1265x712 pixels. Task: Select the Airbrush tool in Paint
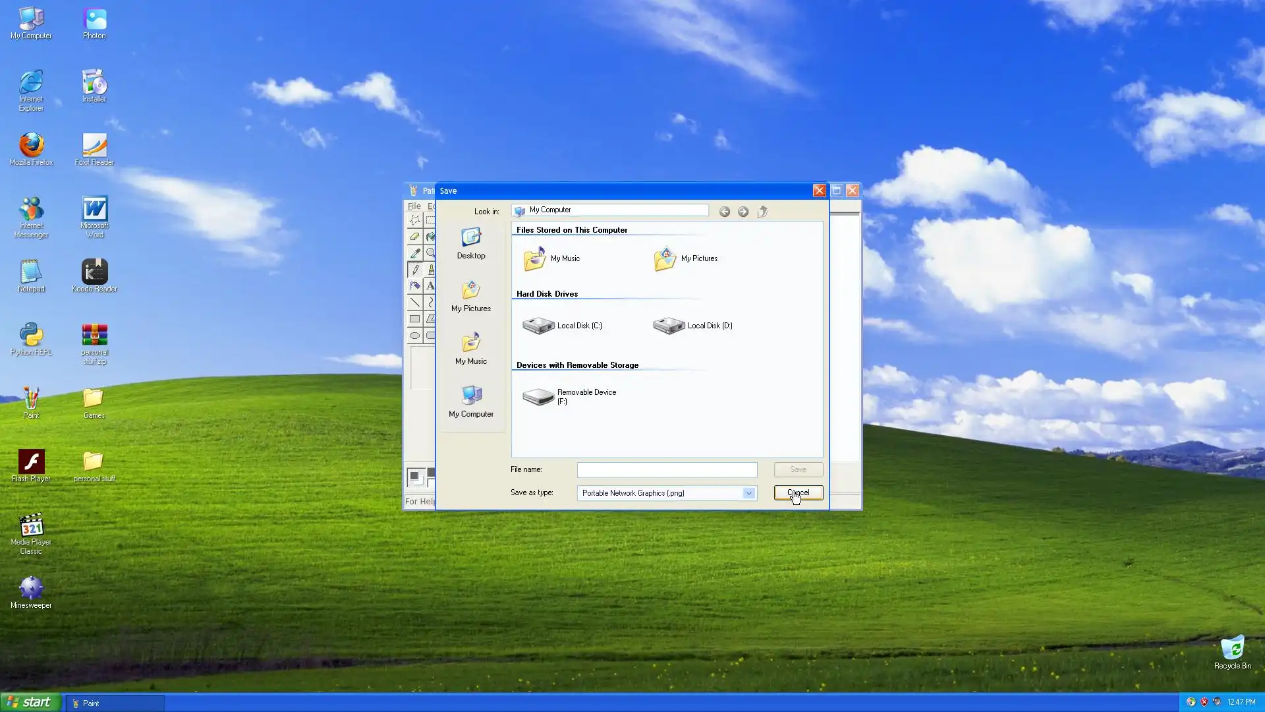(414, 286)
